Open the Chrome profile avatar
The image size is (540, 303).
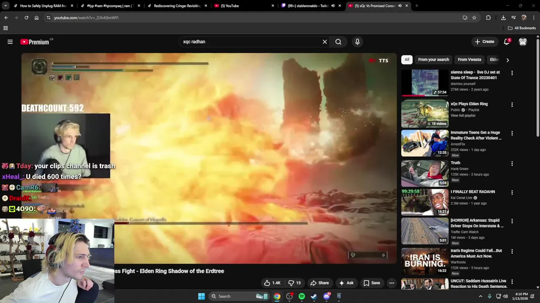[524, 18]
